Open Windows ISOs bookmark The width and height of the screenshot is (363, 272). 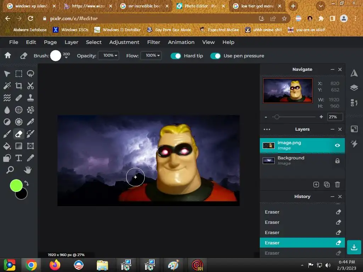click(x=71, y=30)
